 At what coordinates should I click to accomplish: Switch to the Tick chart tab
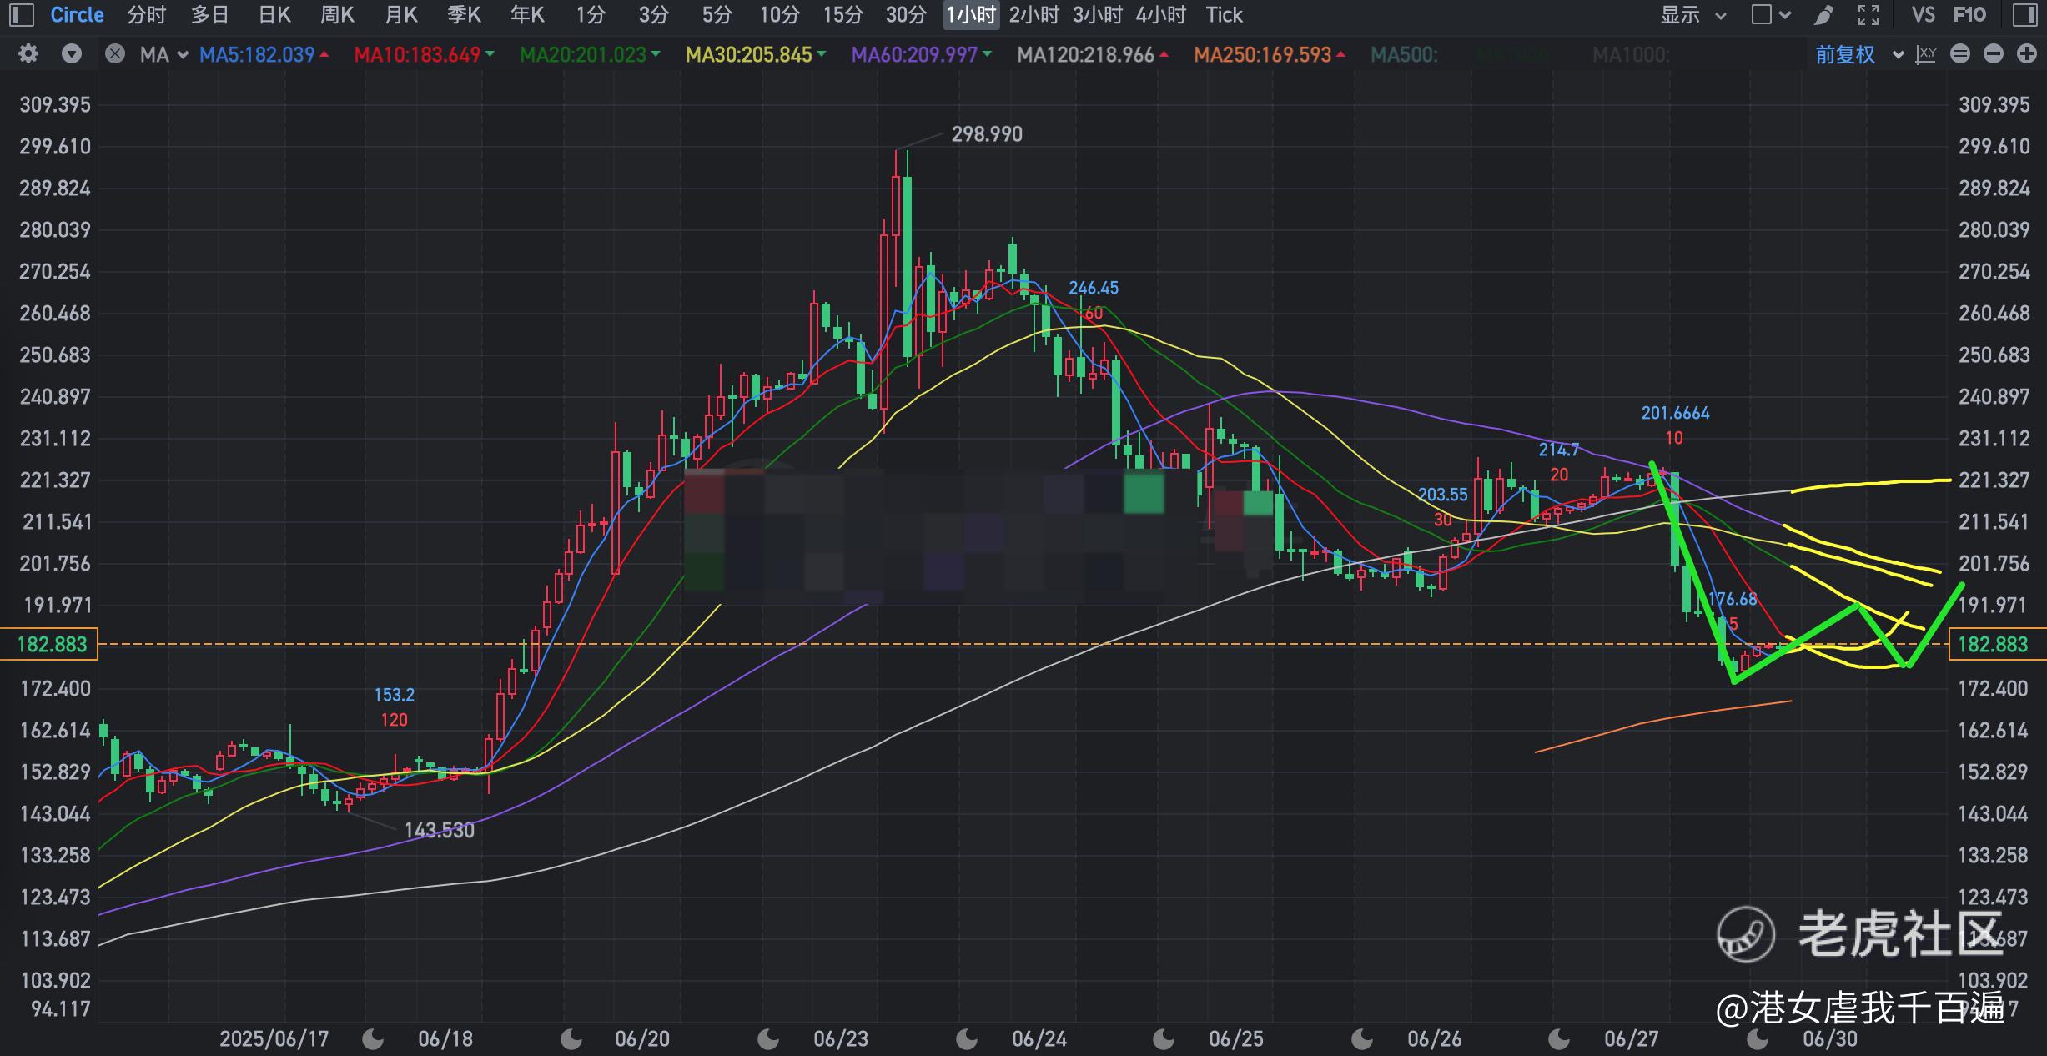point(1225,15)
